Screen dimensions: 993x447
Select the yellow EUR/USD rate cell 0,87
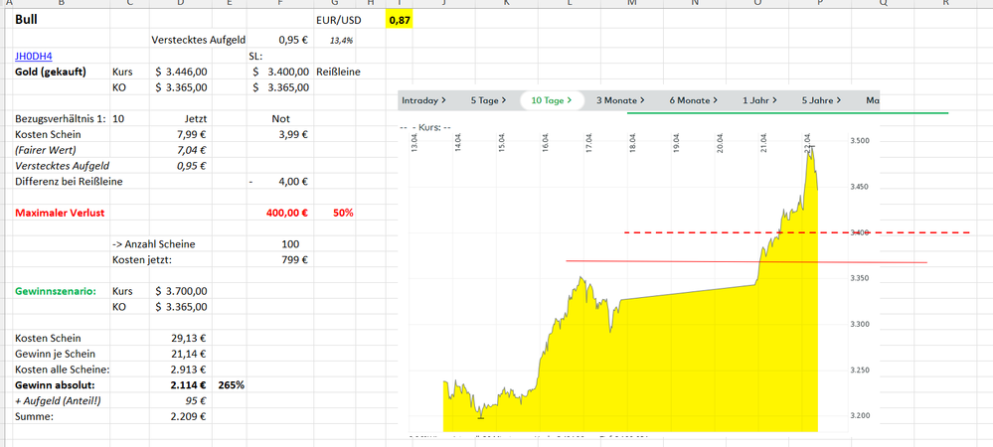pyautogui.click(x=399, y=20)
